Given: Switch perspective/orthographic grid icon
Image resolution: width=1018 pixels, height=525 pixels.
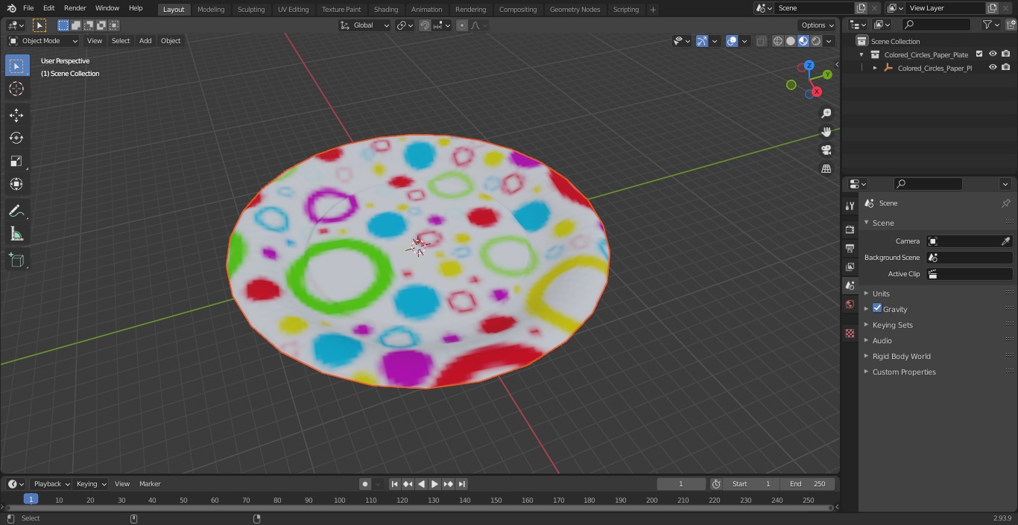Looking at the screenshot, I should coord(826,169).
